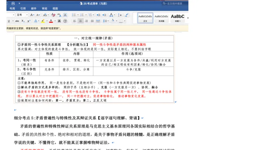This screenshot has height=150, width=268.
Task: Click the Asian layout character scaling icon
Action: coord(111,15)
